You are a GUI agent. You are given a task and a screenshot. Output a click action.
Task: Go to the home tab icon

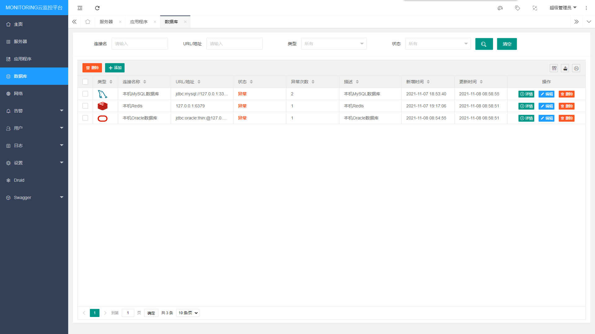[88, 22]
